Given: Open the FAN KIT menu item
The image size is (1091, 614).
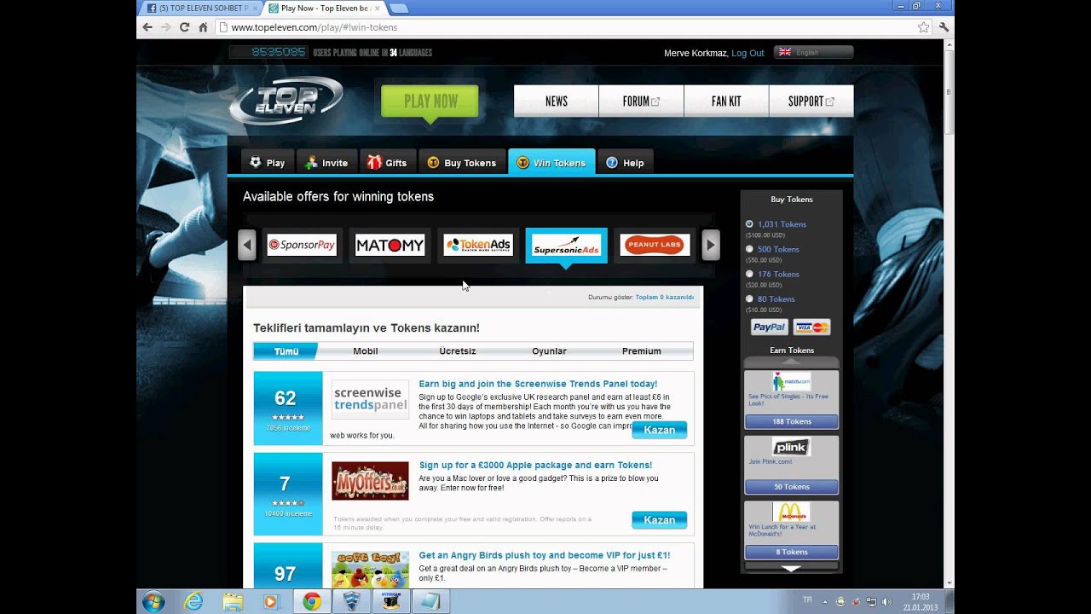Looking at the screenshot, I should tap(726, 101).
